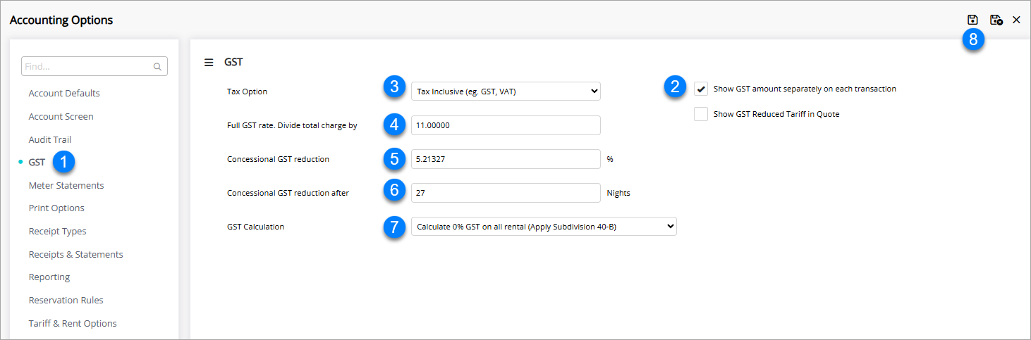This screenshot has width=1031, height=340.
Task: Close the Accounting Options window
Action: click(1016, 20)
